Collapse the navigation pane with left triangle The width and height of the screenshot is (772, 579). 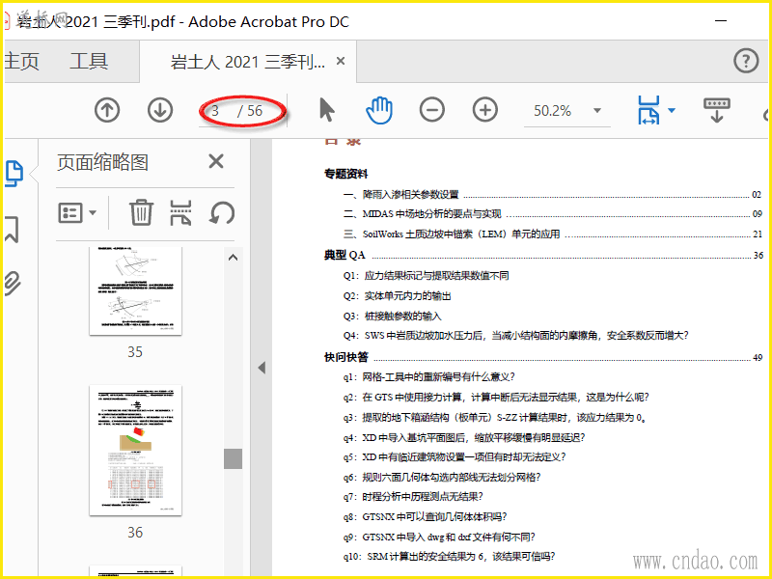tap(262, 368)
